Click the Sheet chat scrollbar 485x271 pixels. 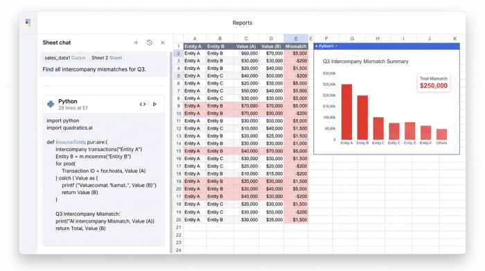coord(171,152)
